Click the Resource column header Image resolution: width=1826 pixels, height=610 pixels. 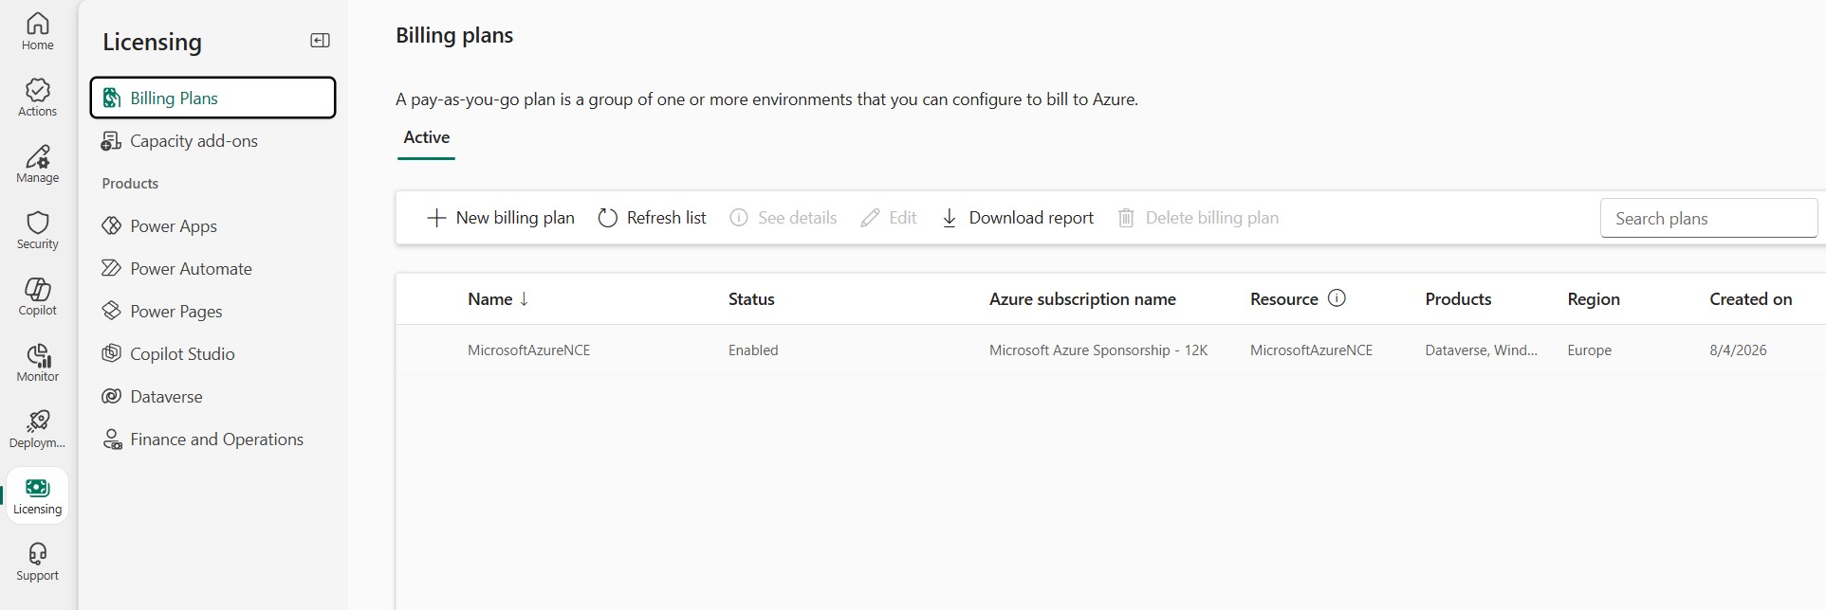[1284, 299]
